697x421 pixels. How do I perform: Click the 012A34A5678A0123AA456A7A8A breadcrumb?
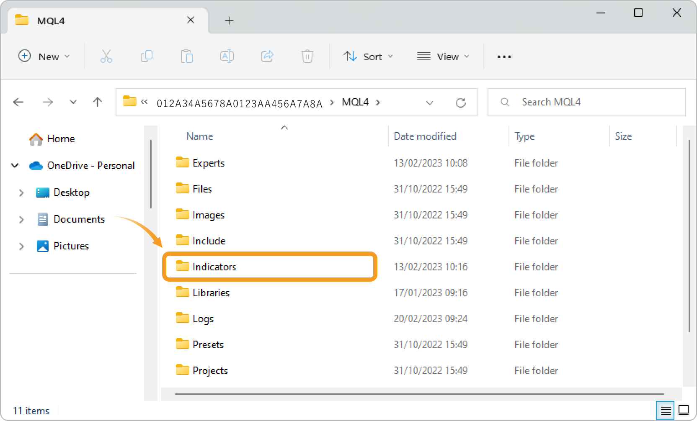(240, 103)
